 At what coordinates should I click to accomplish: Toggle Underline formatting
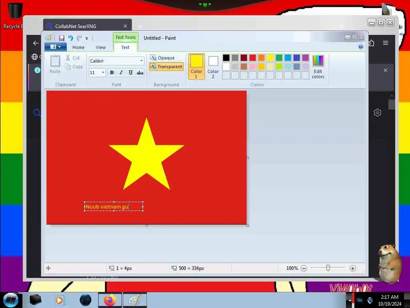tap(131, 73)
